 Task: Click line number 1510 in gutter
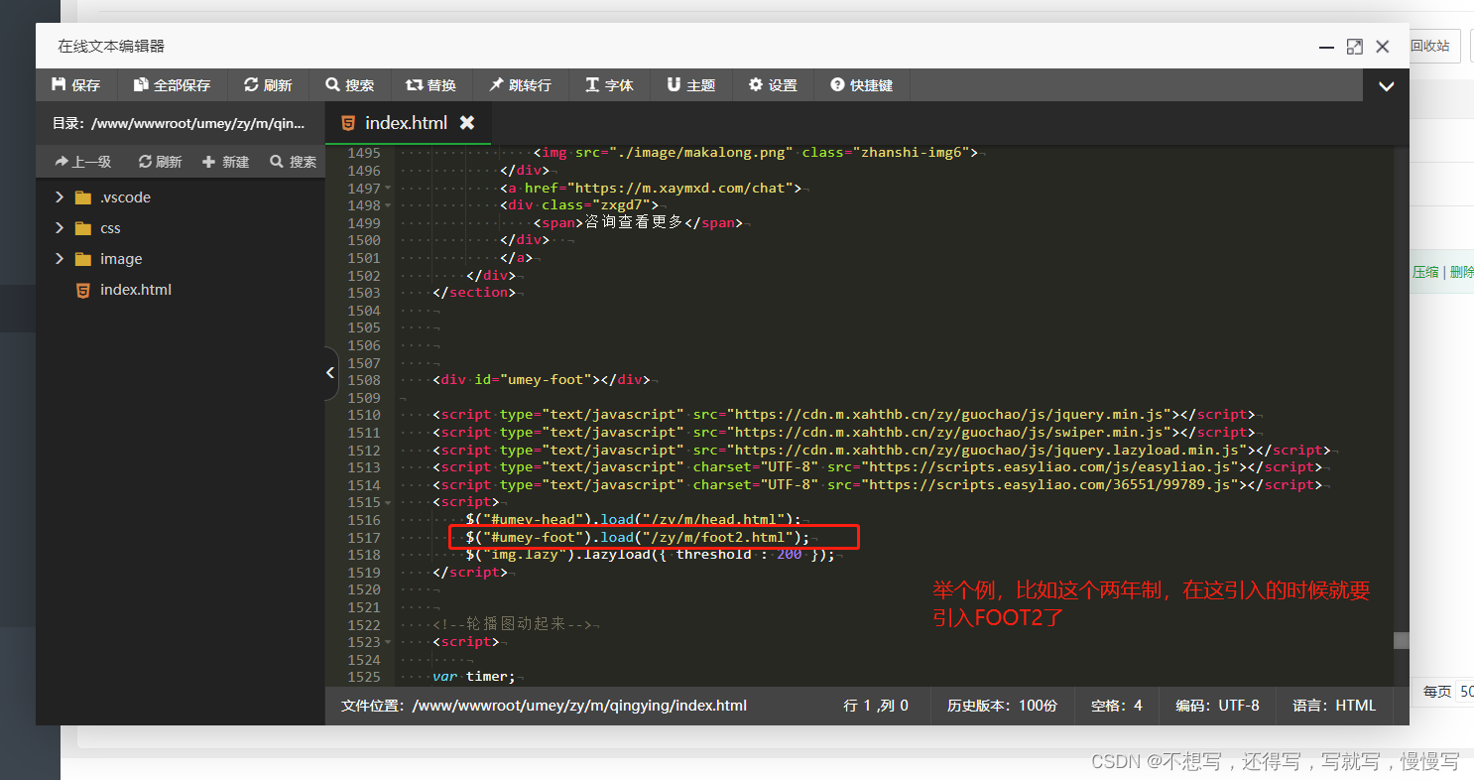(x=364, y=415)
